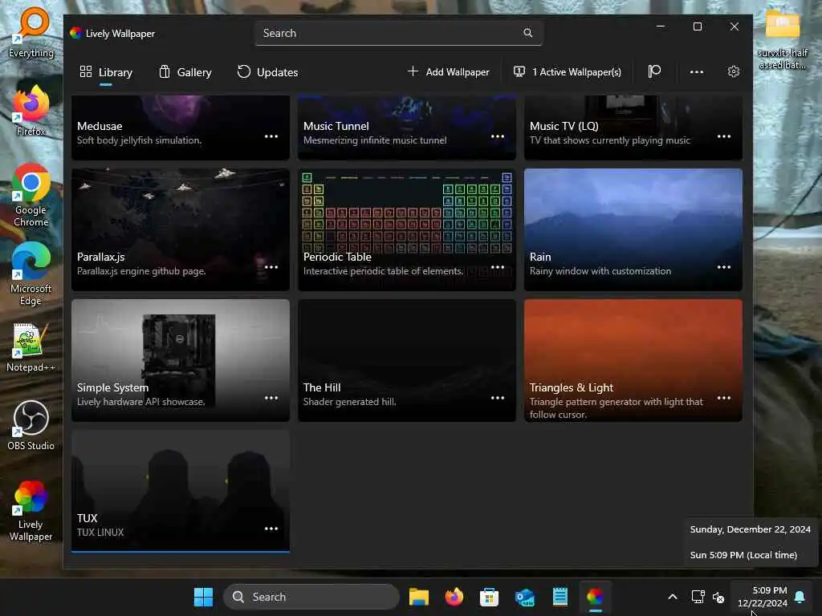Open network status tray icon

click(698, 597)
